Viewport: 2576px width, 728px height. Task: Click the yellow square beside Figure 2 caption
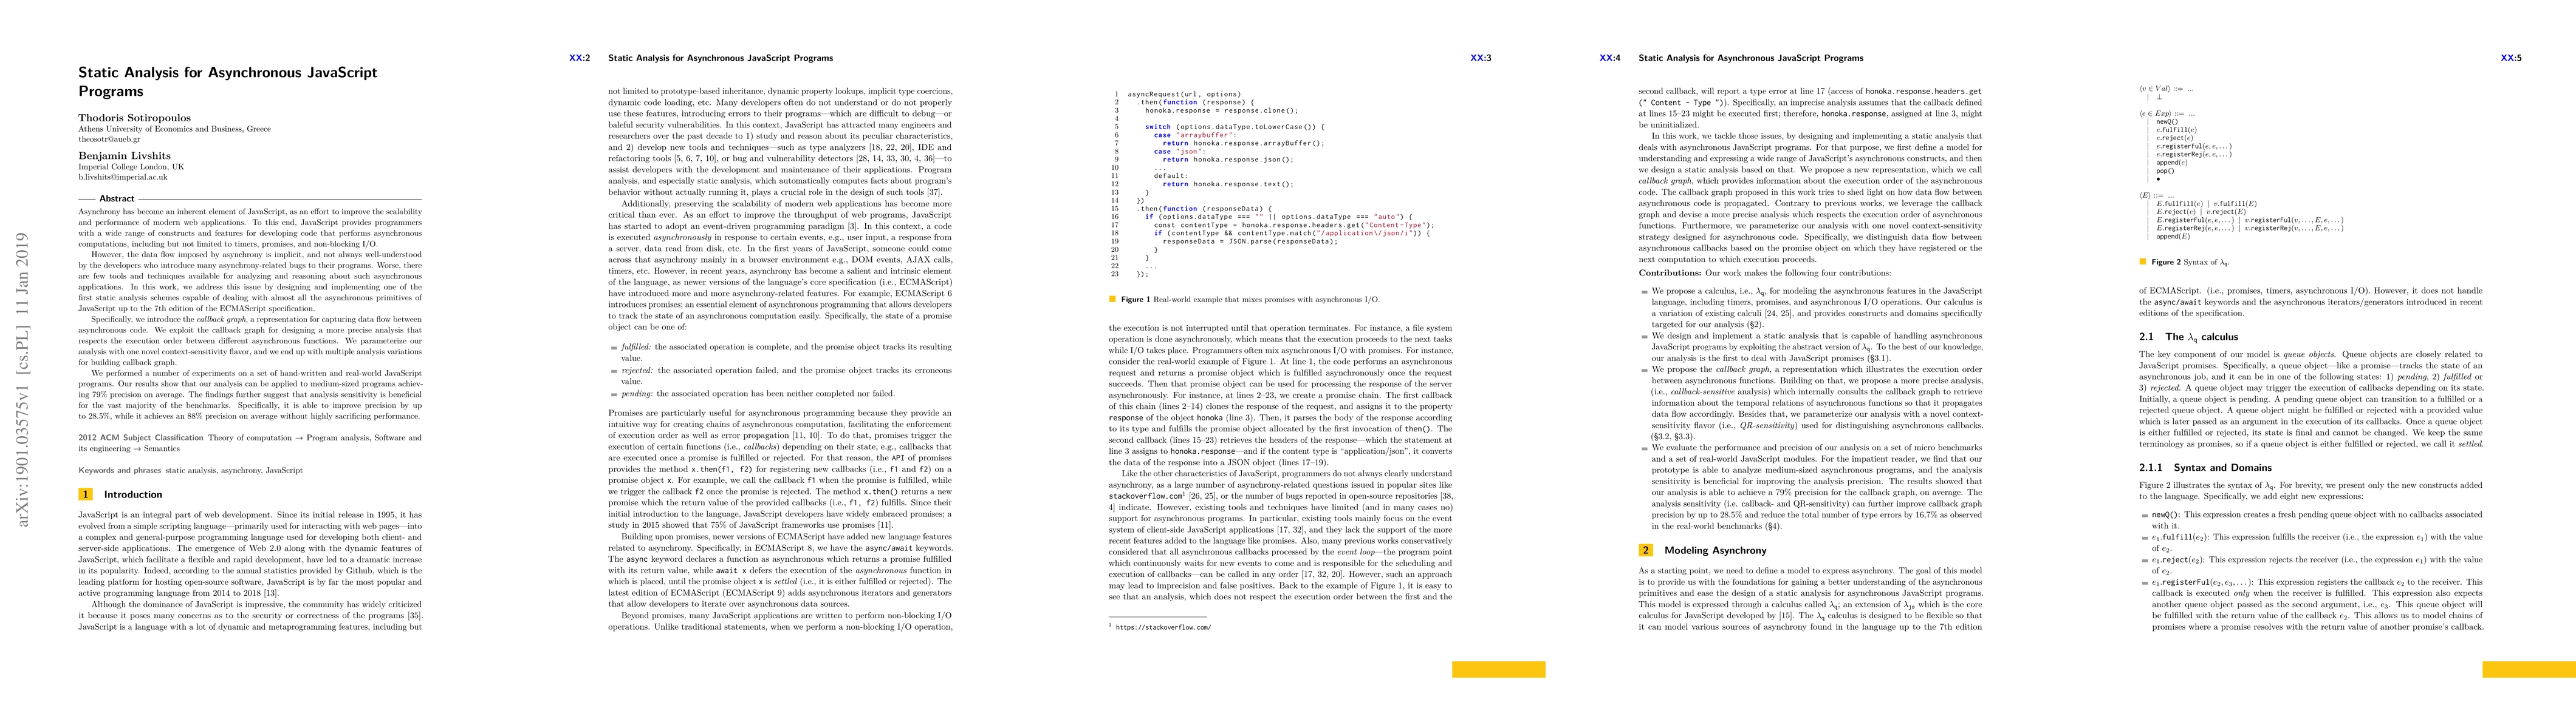tap(2143, 261)
